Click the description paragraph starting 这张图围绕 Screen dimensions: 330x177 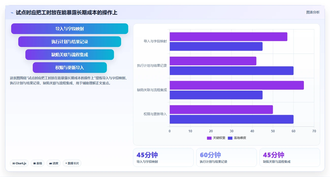pyautogui.click(x=68, y=81)
